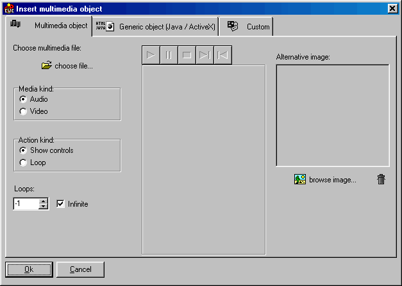Select the Audio media kind
This screenshot has width=402, height=286.
pos(24,99)
